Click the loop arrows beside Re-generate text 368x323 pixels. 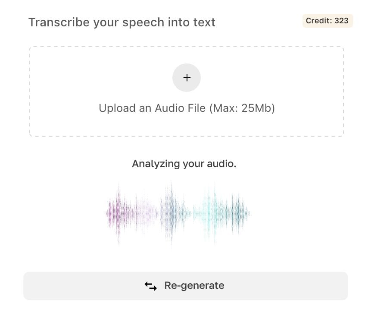pos(150,285)
